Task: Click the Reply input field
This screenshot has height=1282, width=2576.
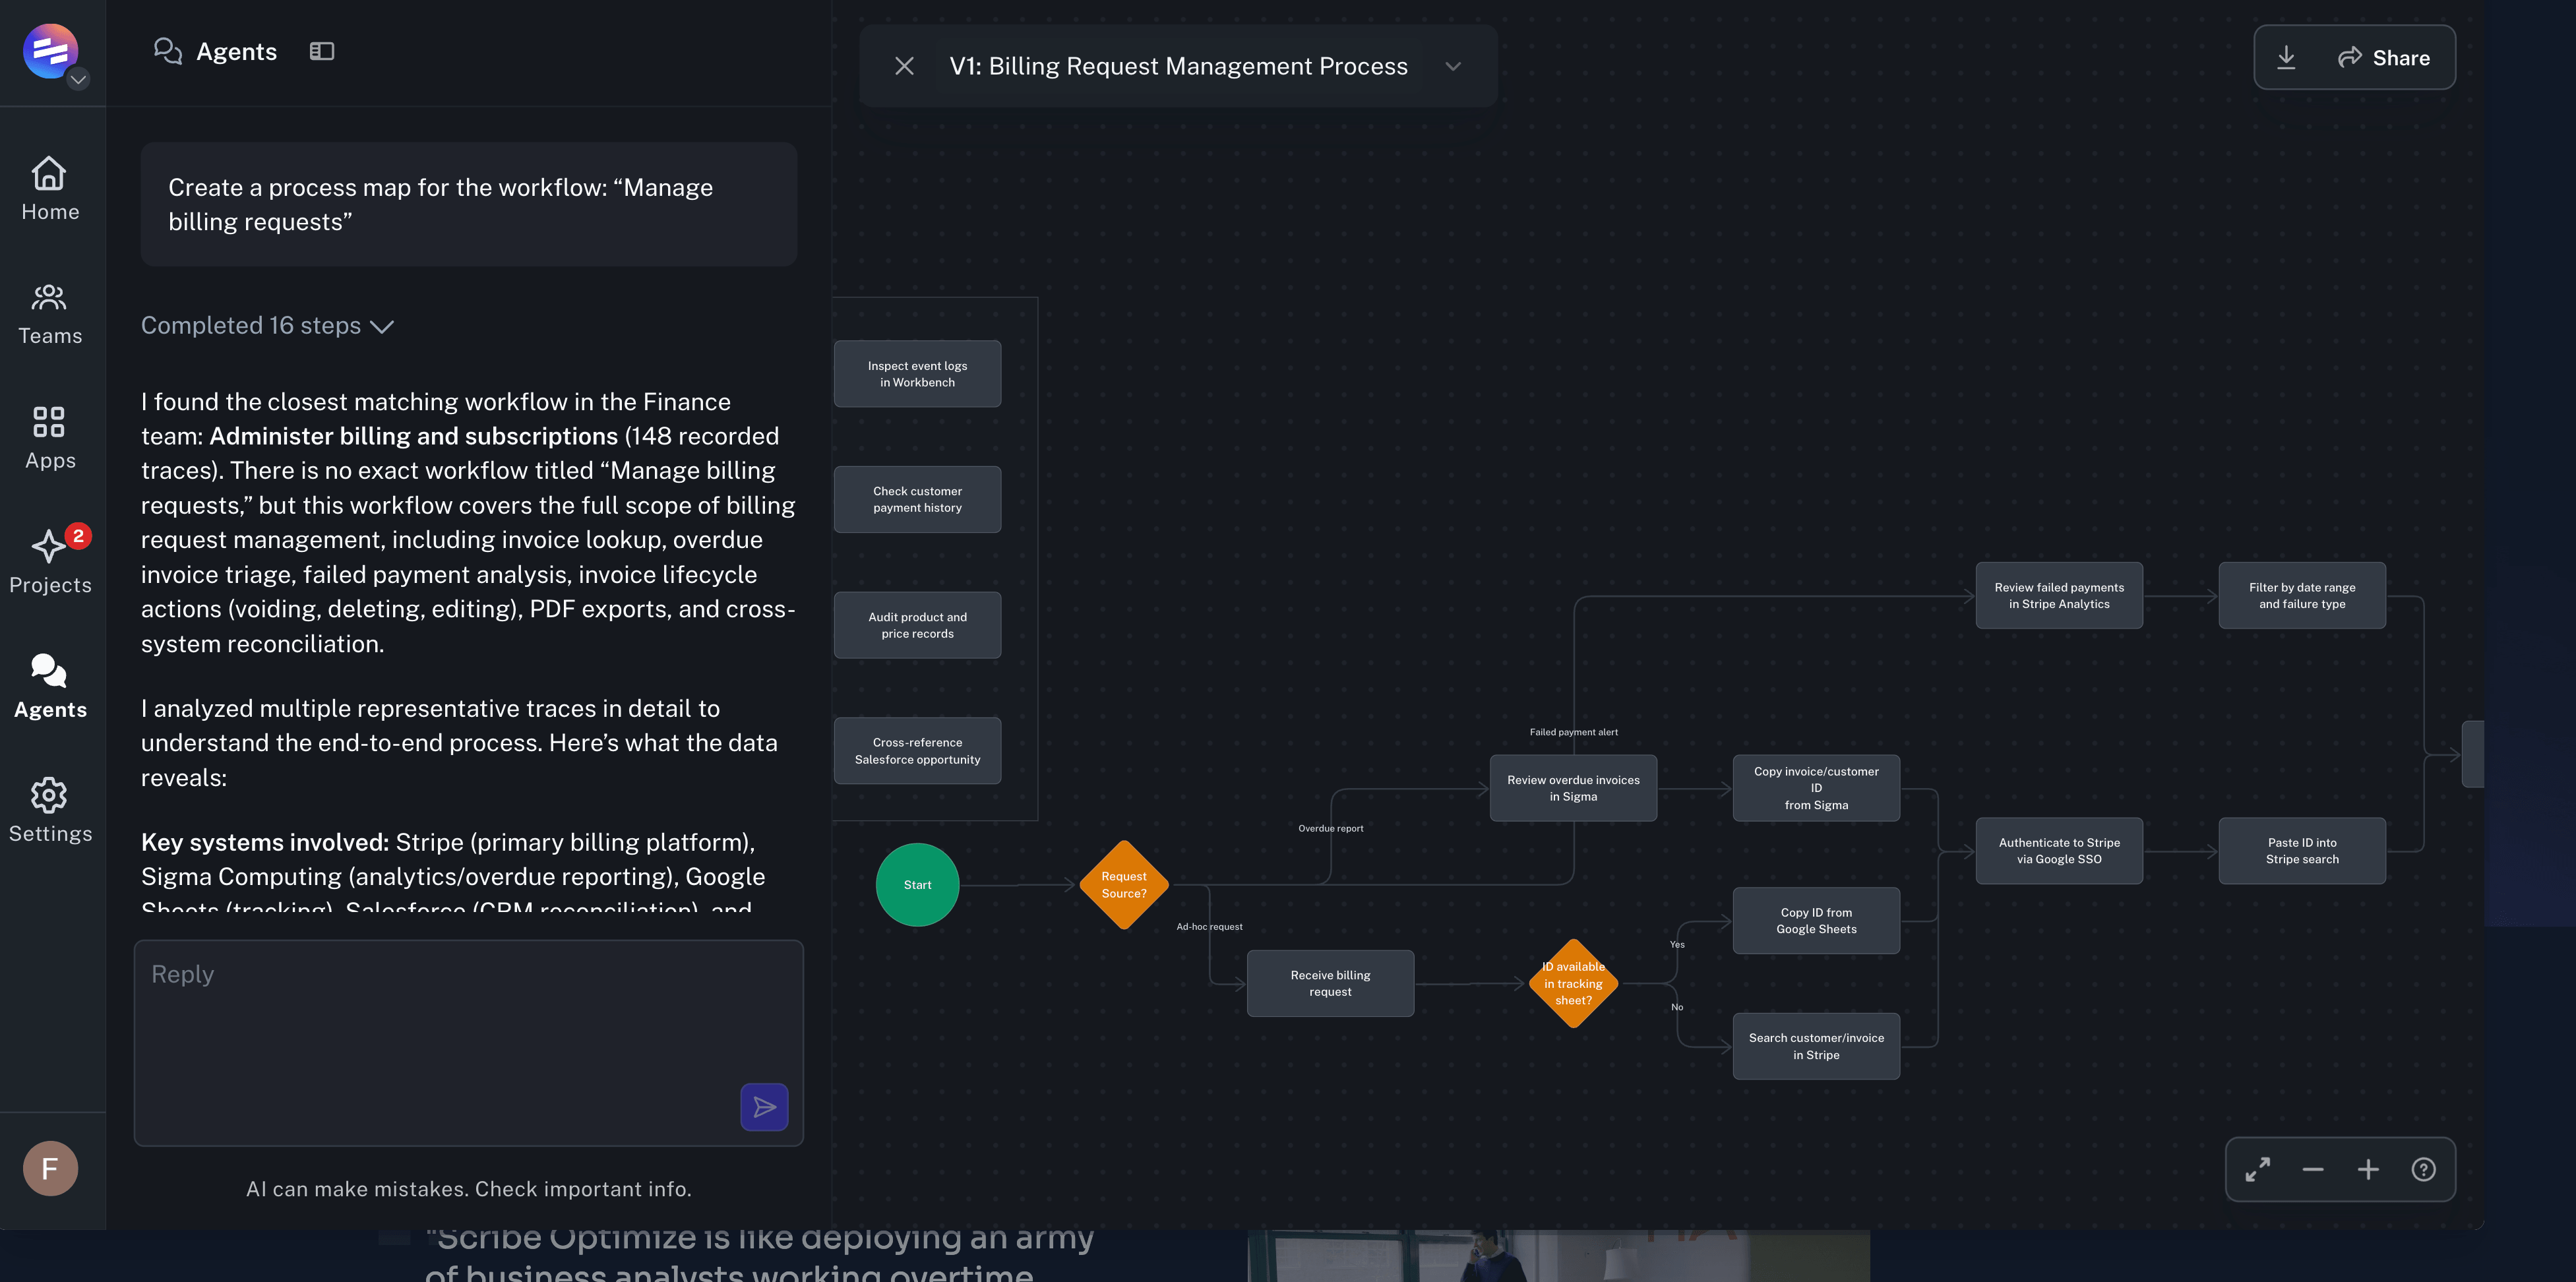Action: 468,1042
